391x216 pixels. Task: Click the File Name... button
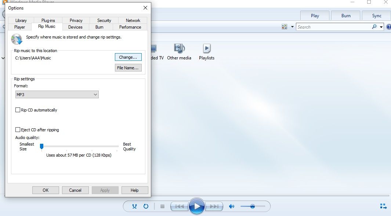coord(128,68)
